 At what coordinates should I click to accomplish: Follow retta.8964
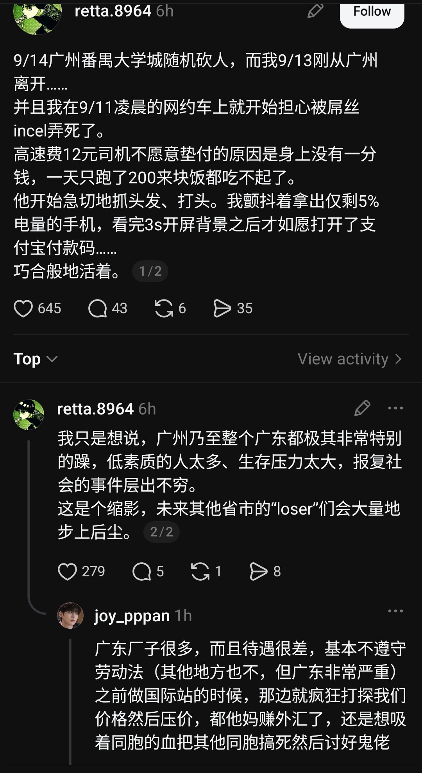pos(372,13)
